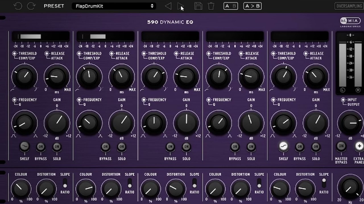Click band 4 Distortion knob
This screenshot has width=364, height=204.
click(x=240, y=188)
